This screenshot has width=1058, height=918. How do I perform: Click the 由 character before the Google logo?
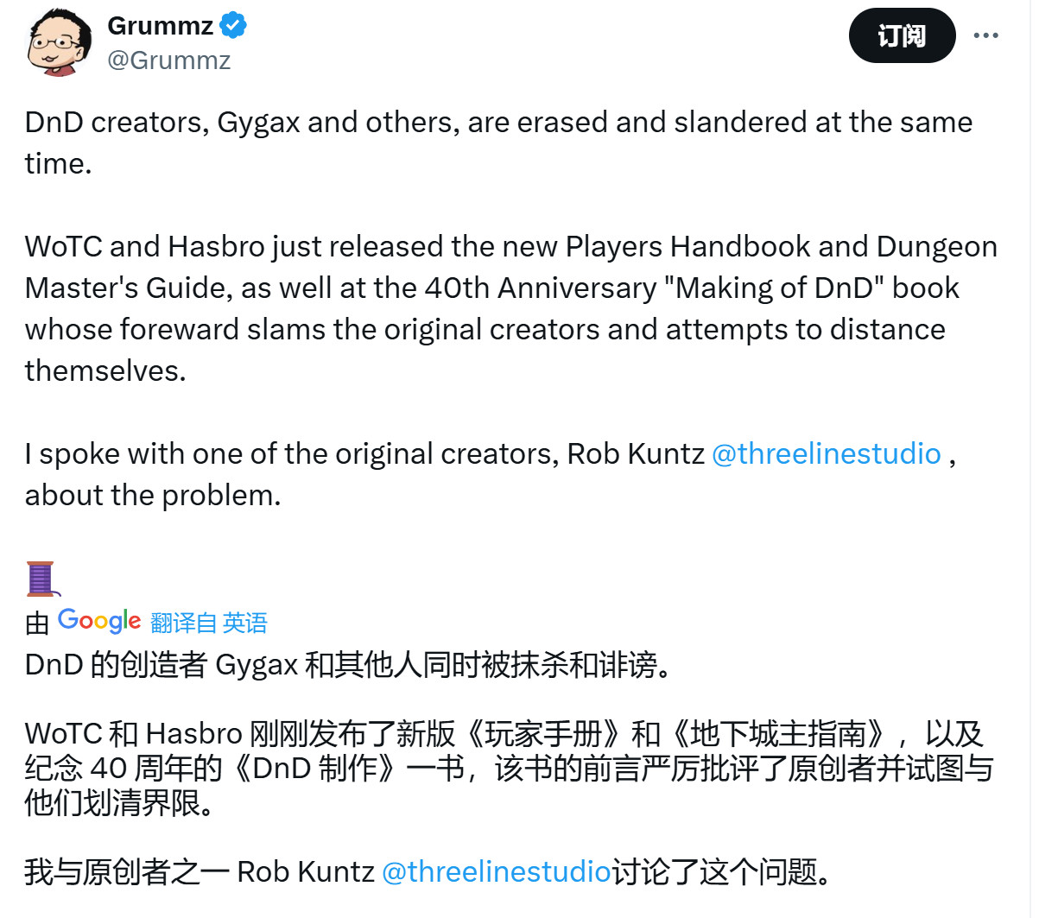[37, 623]
